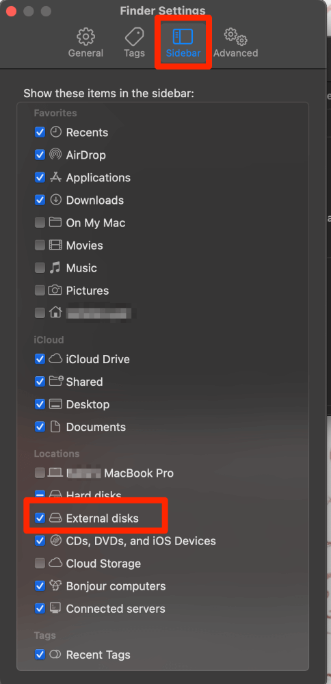Enable the On My Mac checkbox
The width and height of the screenshot is (331, 684).
point(40,222)
